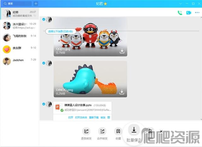This screenshot has width=202, height=147.
Task: Click the sender avatar beside the pptx message
Action: (x=49, y=104)
